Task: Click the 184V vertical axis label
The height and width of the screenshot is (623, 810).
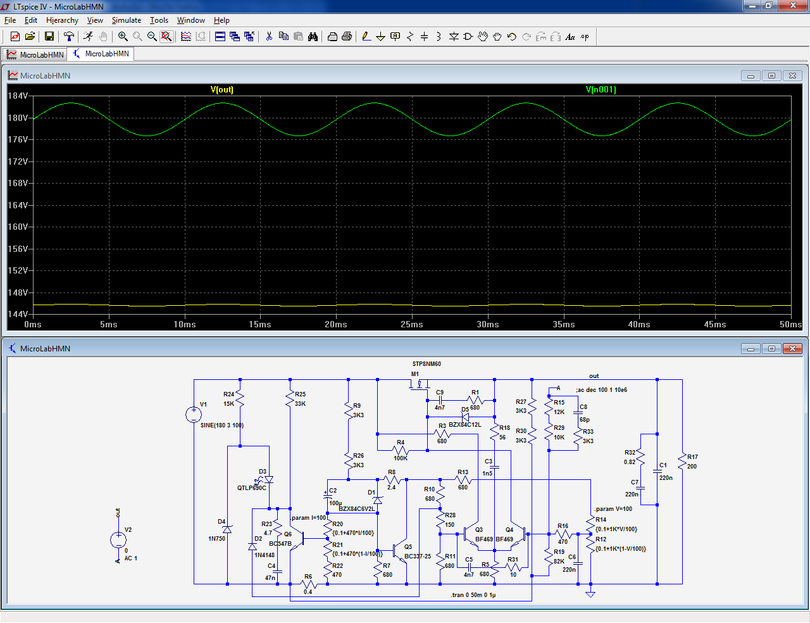Action: click(x=18, y=96)
